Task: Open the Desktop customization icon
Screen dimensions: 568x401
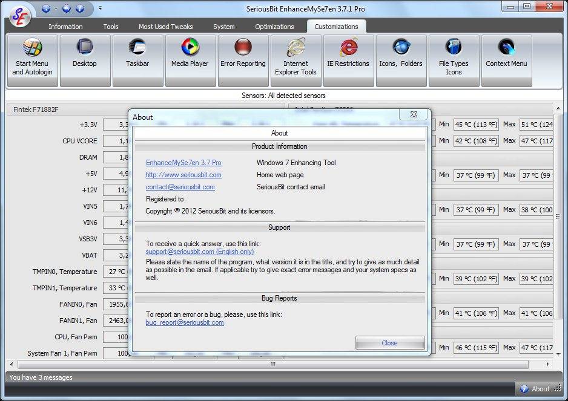Action: (85, 60)
